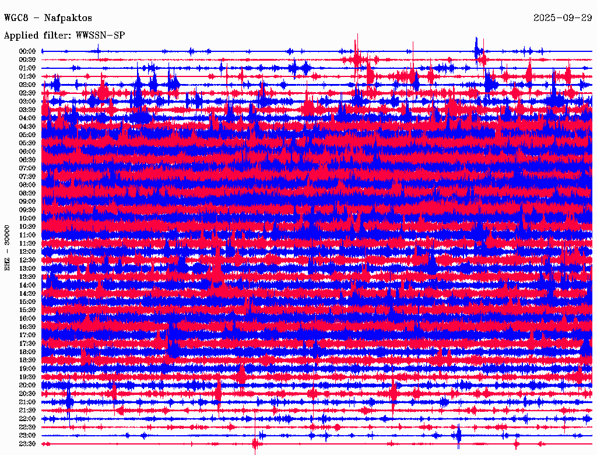Click the 12:00 time label

[x=27, y=252]
